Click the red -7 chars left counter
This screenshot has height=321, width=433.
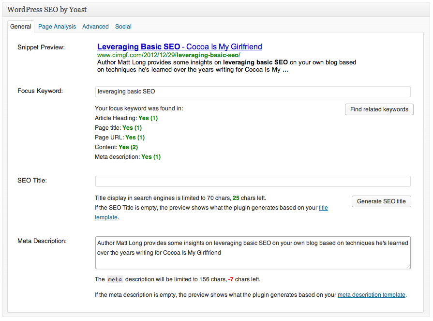coord(232,279)
